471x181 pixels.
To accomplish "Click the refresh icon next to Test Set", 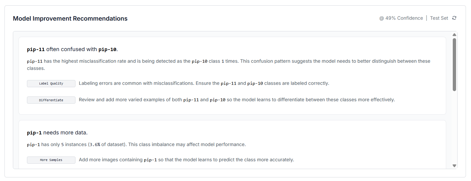I will point(454,18).
